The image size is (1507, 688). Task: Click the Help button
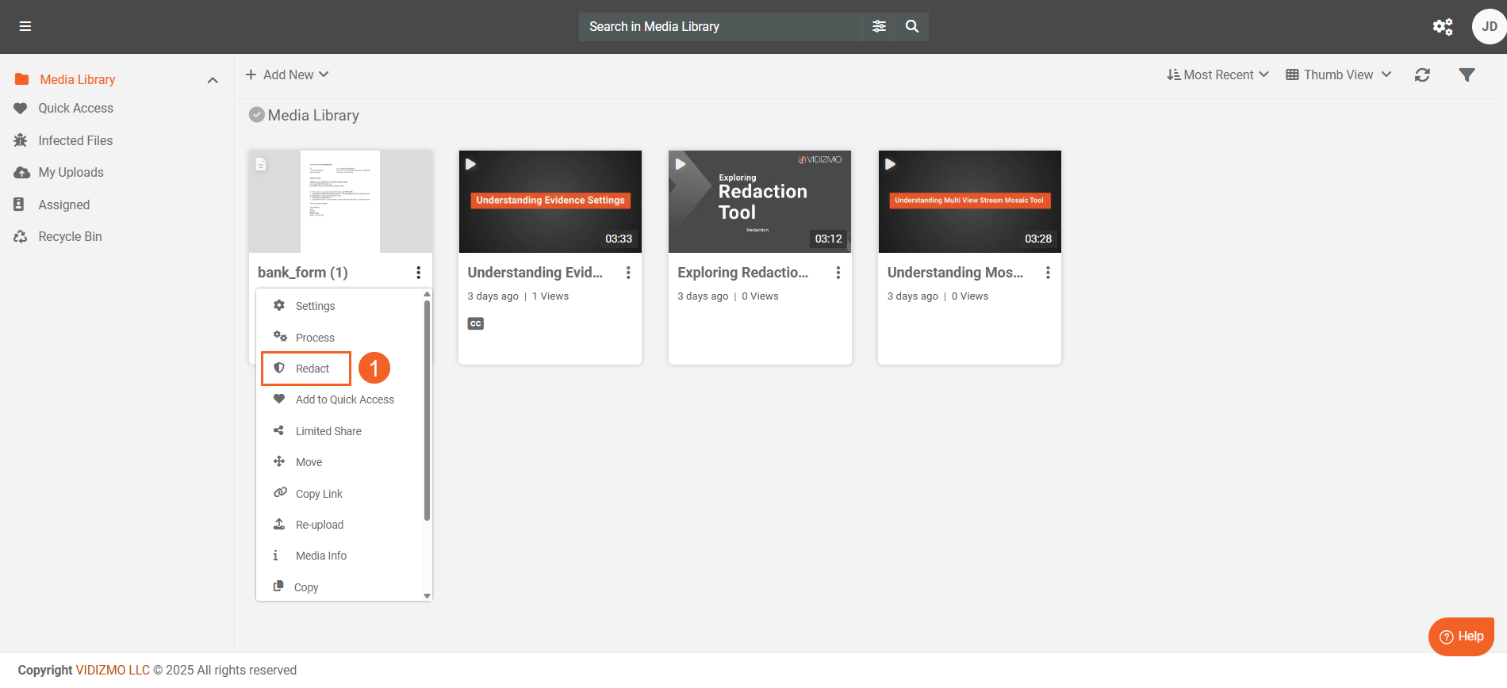coord(1461,636)
